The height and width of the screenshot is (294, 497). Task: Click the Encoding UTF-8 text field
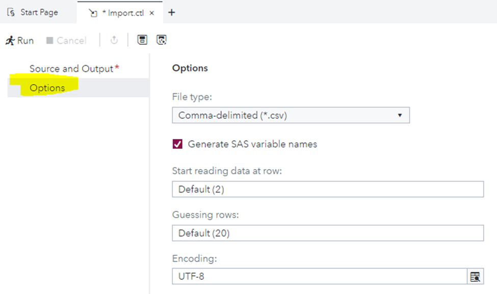[319, 277]
